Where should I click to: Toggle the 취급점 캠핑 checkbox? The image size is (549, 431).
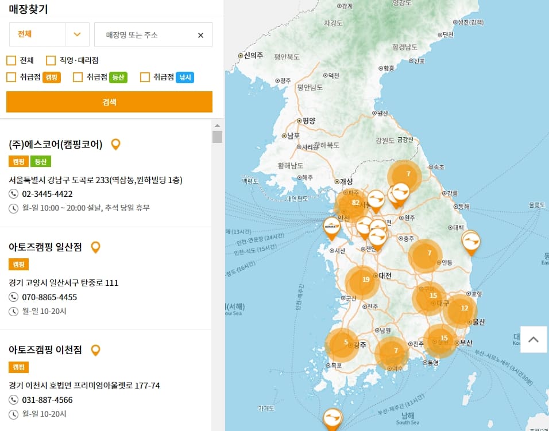point(11,77)
